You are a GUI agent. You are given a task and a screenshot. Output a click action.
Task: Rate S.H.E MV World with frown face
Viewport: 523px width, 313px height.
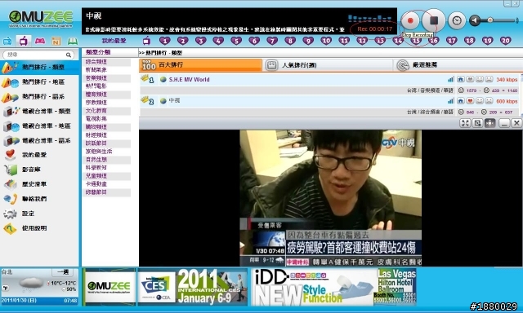pos(489,79)
